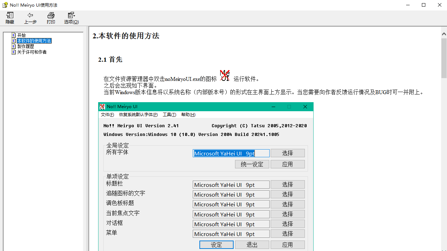This screenshot has width=447, height=251.
Task: Click the 设定 button
Action: 216,244
